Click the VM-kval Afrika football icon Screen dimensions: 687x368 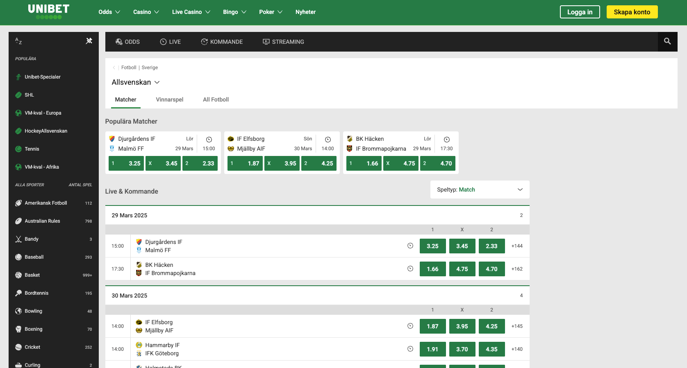click(18, 167)
